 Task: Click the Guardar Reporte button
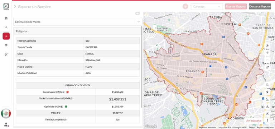[x=236, y=6]
